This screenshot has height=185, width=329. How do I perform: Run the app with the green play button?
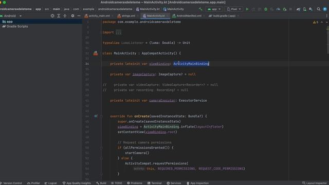(247, 9)
